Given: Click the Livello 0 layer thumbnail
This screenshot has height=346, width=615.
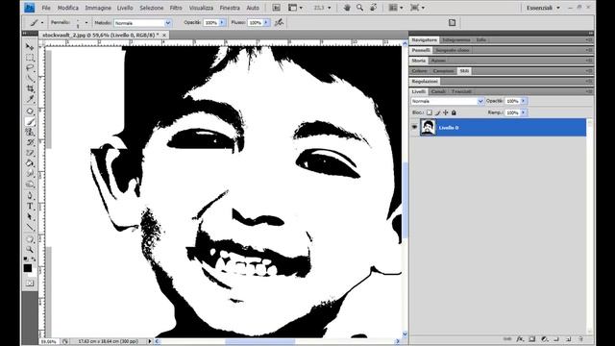Looking at the screenshot, I should click(x=428, y=128).
